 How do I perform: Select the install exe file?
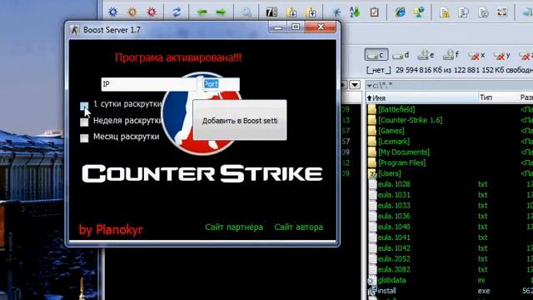tap(386, 291)
